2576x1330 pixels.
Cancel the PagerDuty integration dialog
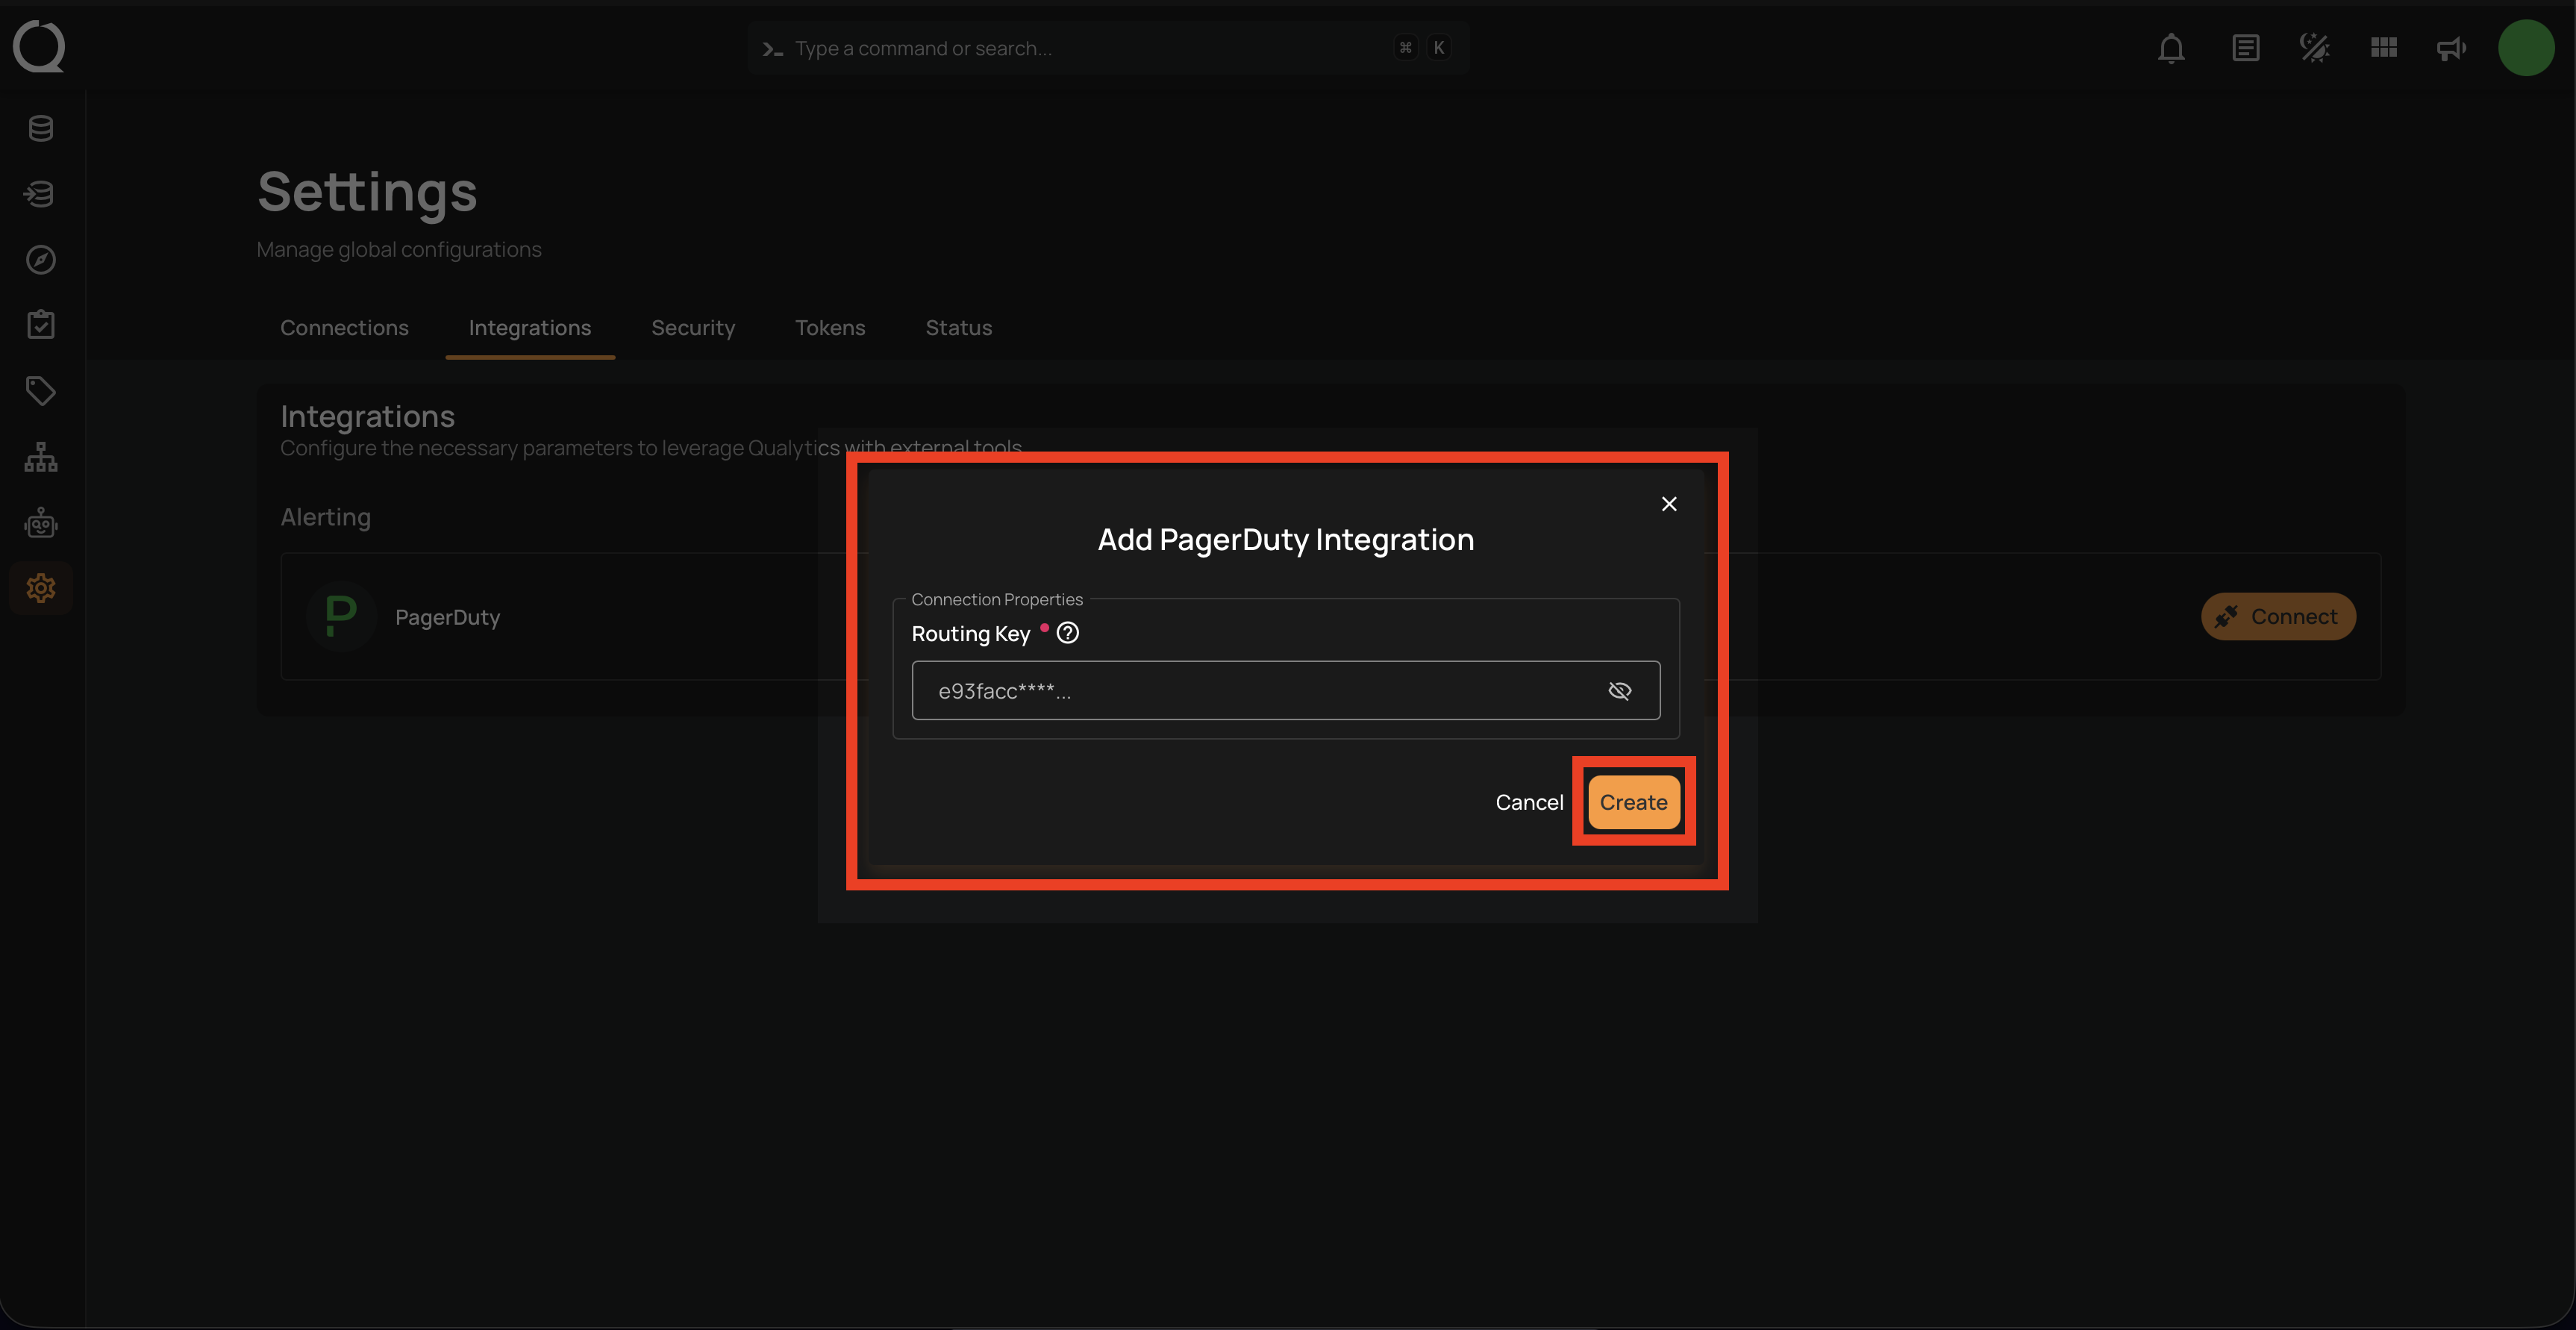pyautogui.click(x=1528, y=802)
